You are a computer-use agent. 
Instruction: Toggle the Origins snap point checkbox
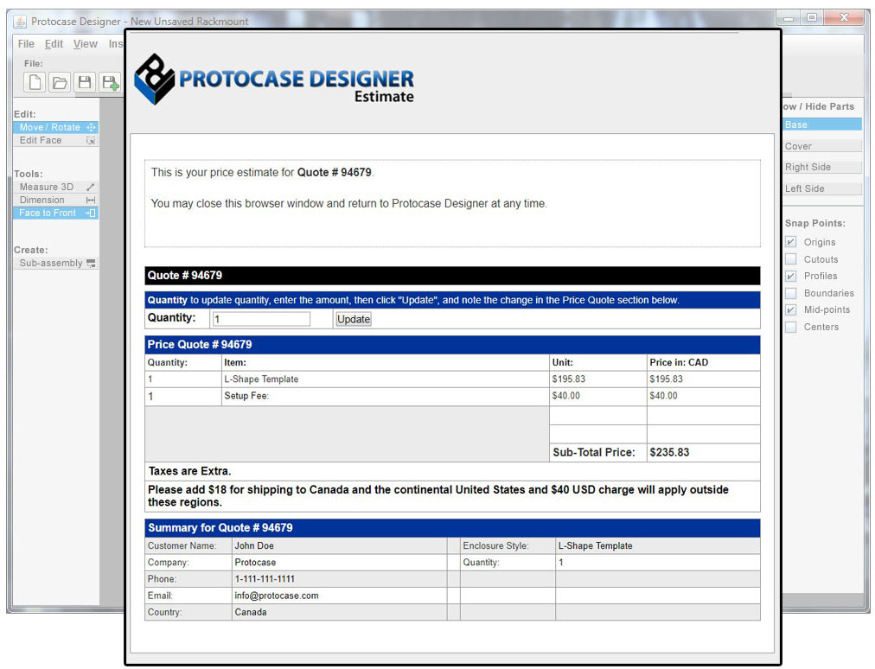coord(791,242)
